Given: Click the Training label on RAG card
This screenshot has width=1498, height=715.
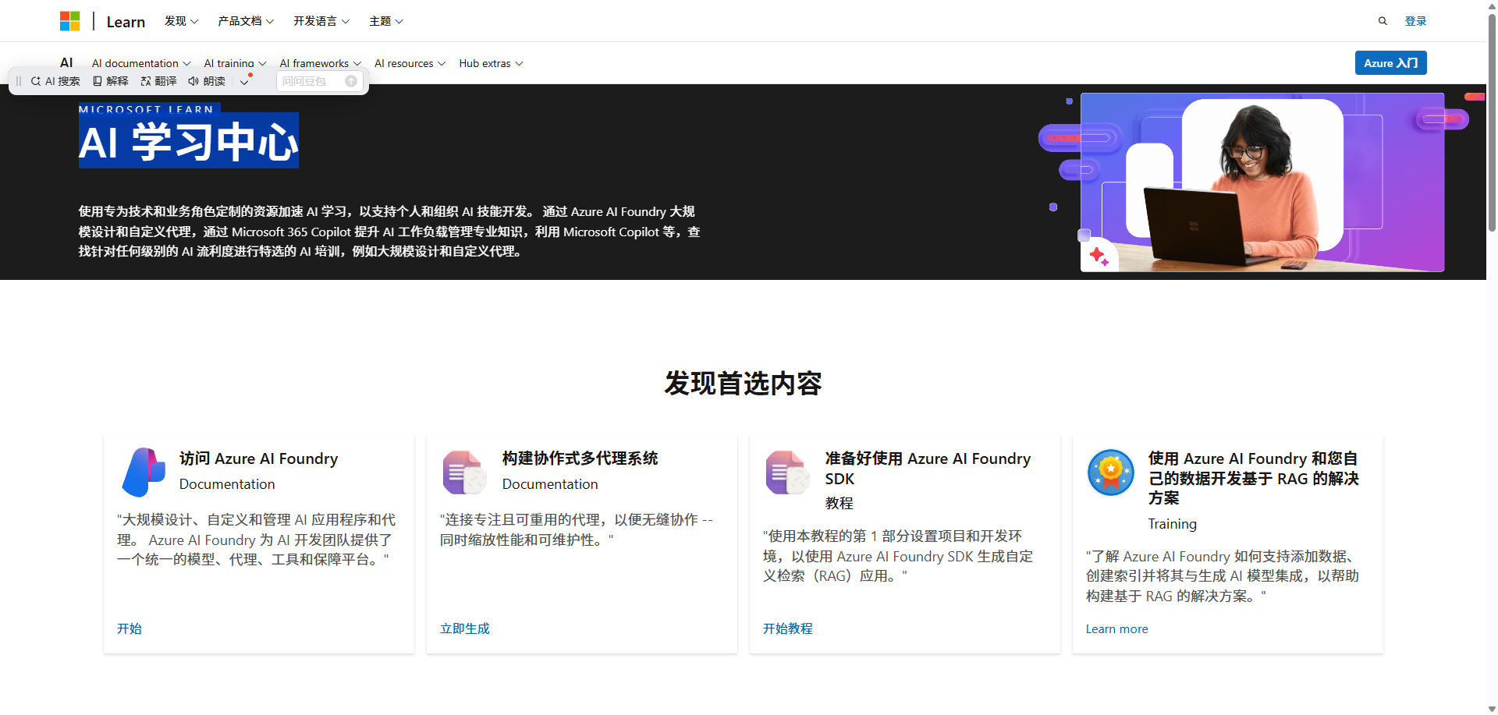Looking at the screenshot, I should [x=1172, y=524].
